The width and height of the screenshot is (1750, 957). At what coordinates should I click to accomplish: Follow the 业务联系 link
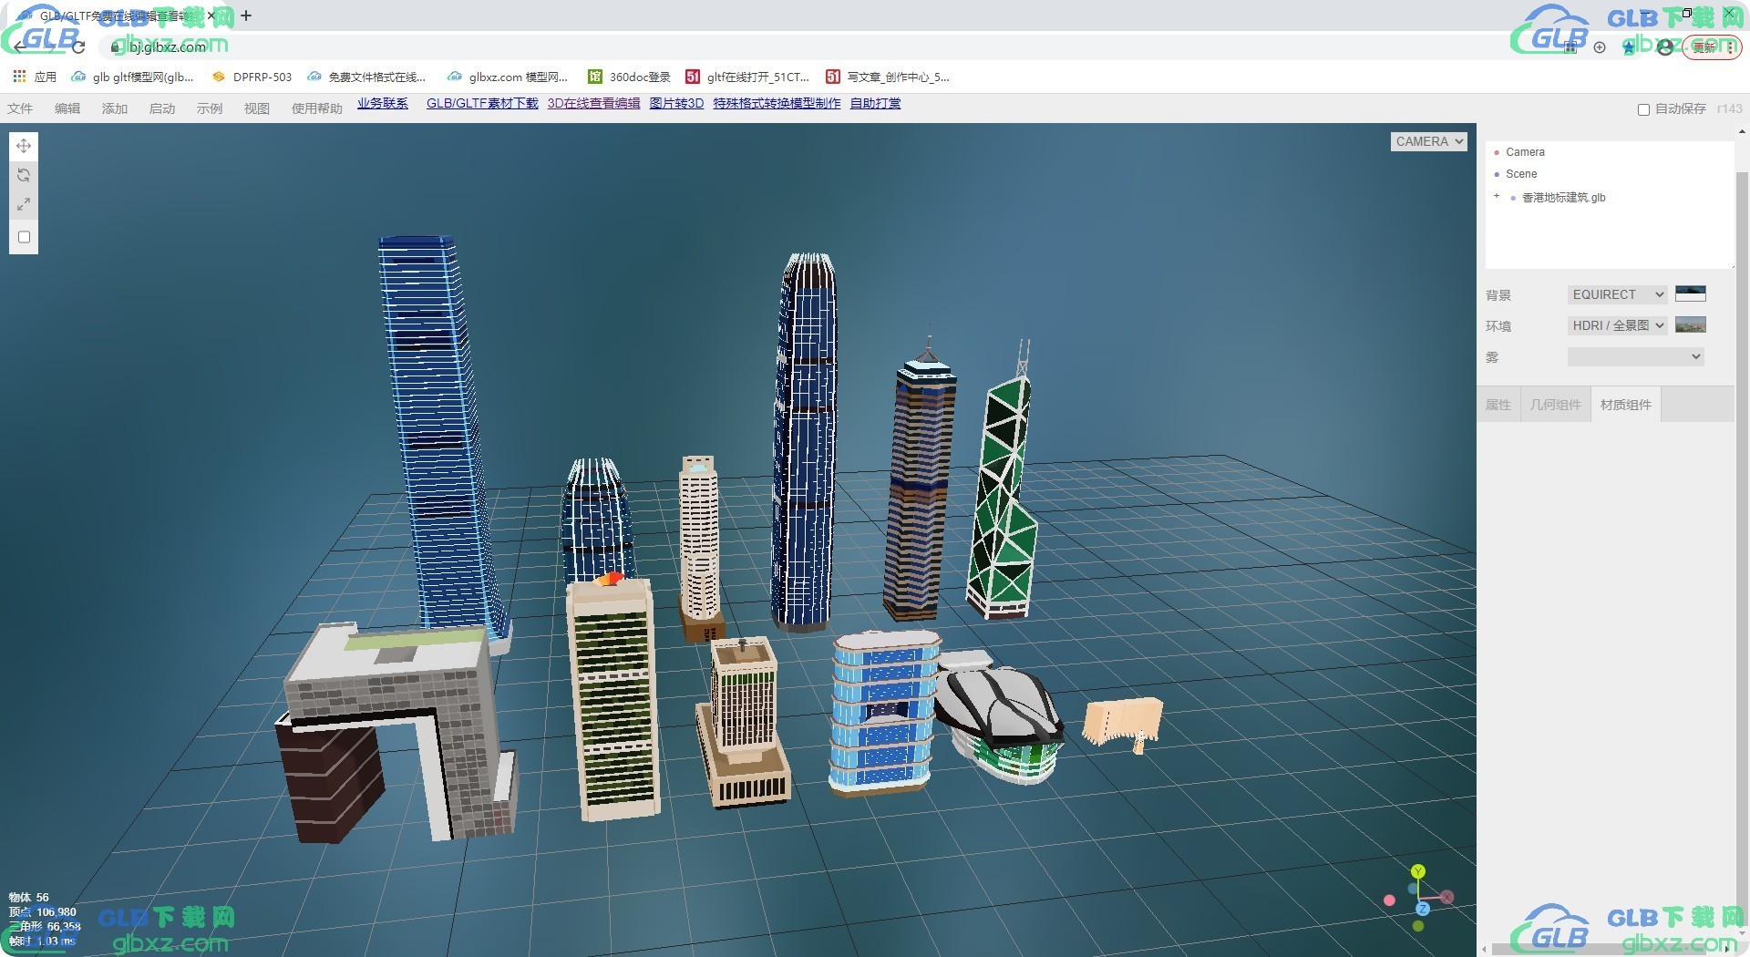[x=383, y=104]
